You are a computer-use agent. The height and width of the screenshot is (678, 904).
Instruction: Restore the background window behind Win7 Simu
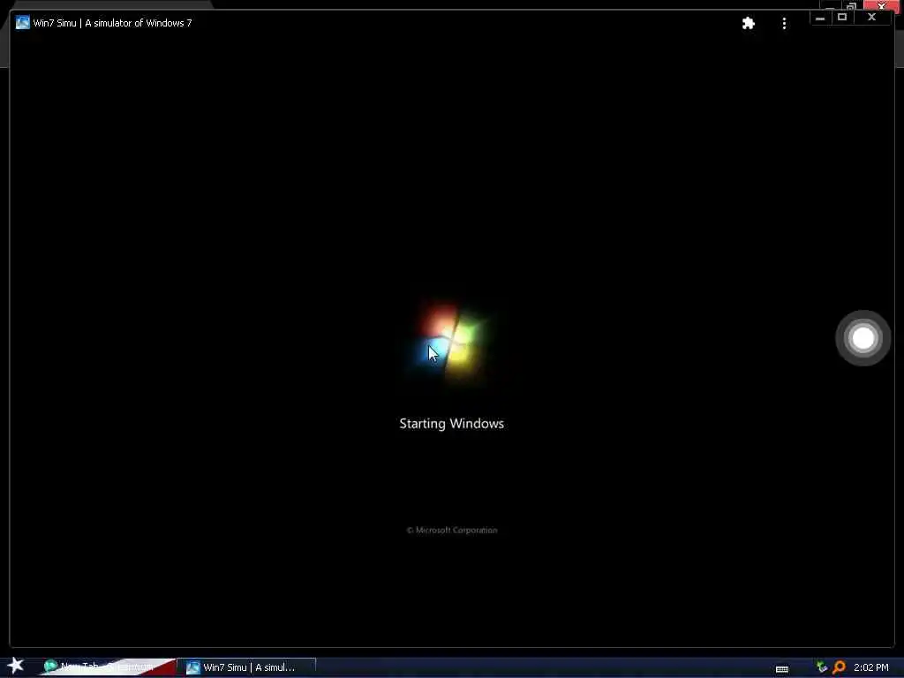[852, 6]
